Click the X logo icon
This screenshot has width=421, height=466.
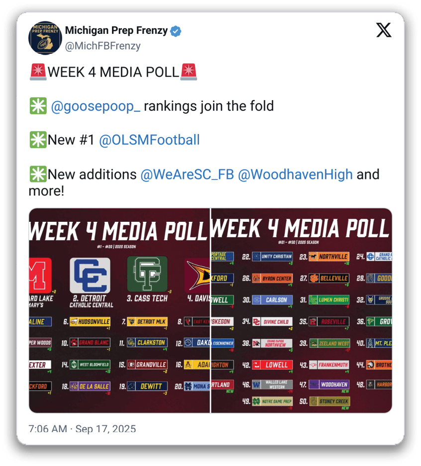(384, 30)
